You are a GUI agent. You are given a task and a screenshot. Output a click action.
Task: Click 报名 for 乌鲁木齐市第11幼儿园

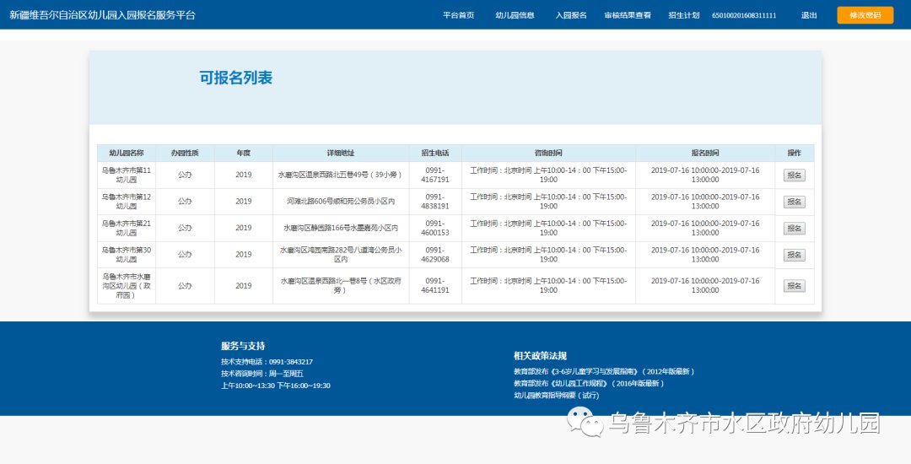tap(794, 175)
